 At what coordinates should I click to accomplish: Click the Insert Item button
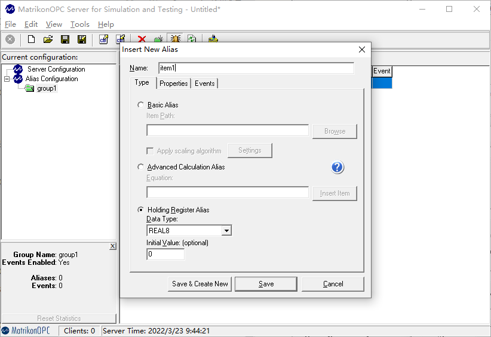point(335,193)
